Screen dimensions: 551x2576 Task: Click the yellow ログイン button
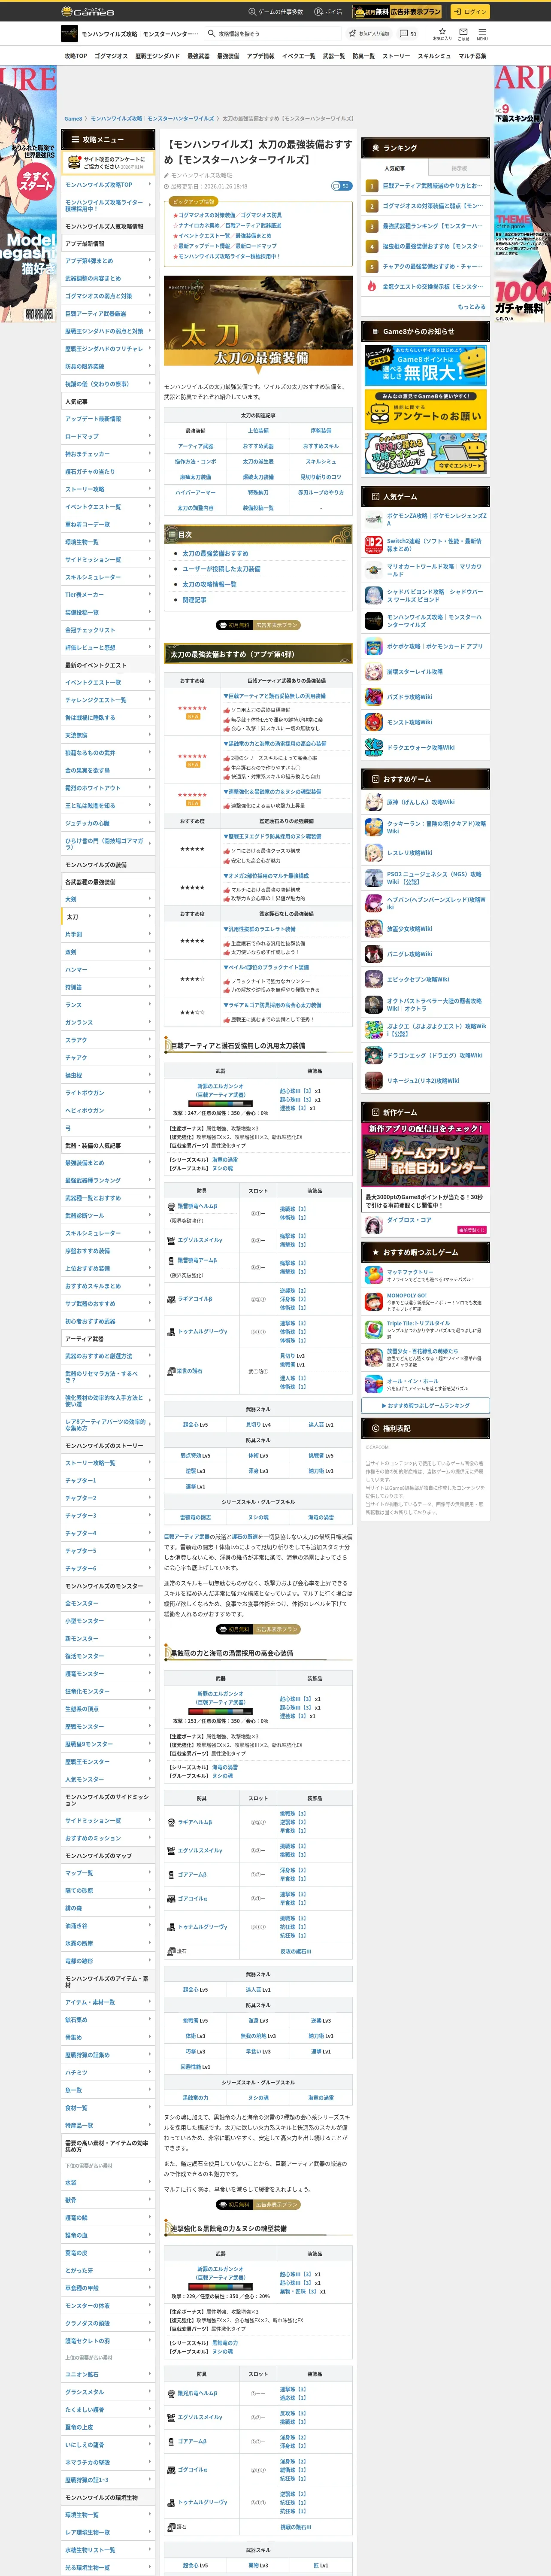(470, 12)
